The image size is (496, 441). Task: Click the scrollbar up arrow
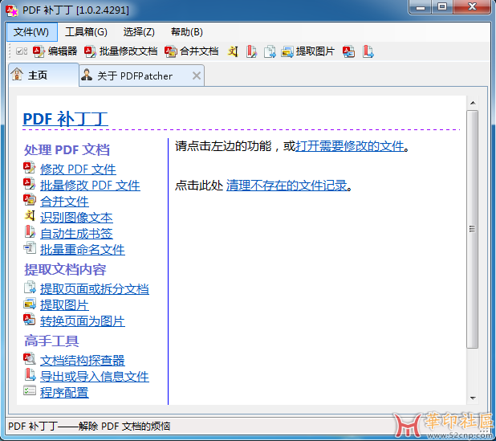point(473,103)
